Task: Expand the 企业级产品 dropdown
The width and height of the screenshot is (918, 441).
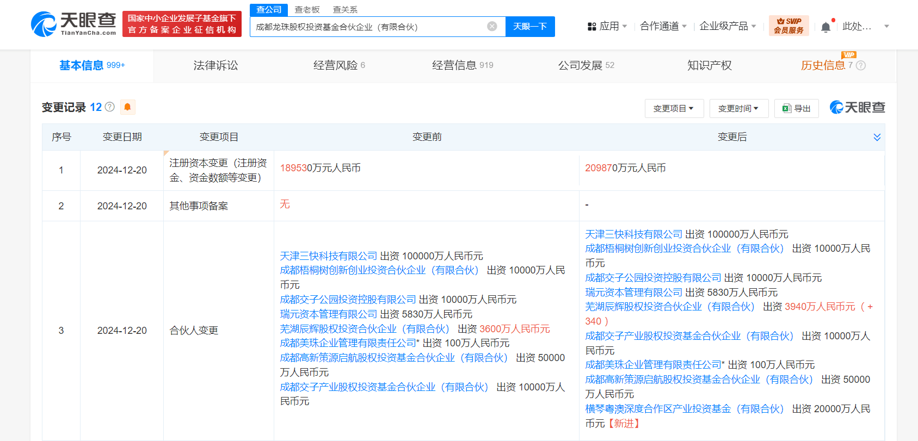Action: pyautogui.click(x=727, y=26)
